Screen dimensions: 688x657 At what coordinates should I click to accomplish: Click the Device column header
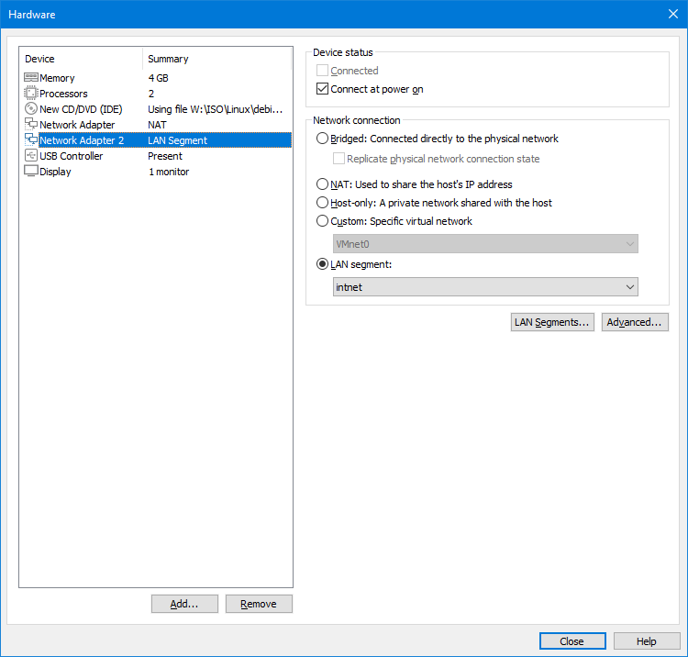click(81, 59)
